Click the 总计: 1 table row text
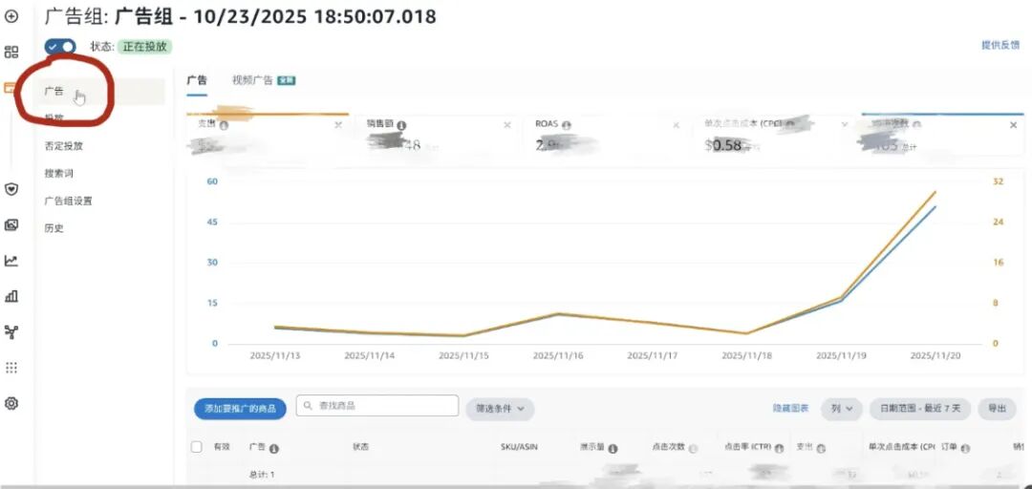 [x=262, y=474]
